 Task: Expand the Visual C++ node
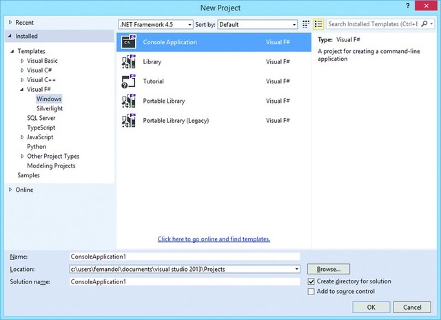[22, 80]
